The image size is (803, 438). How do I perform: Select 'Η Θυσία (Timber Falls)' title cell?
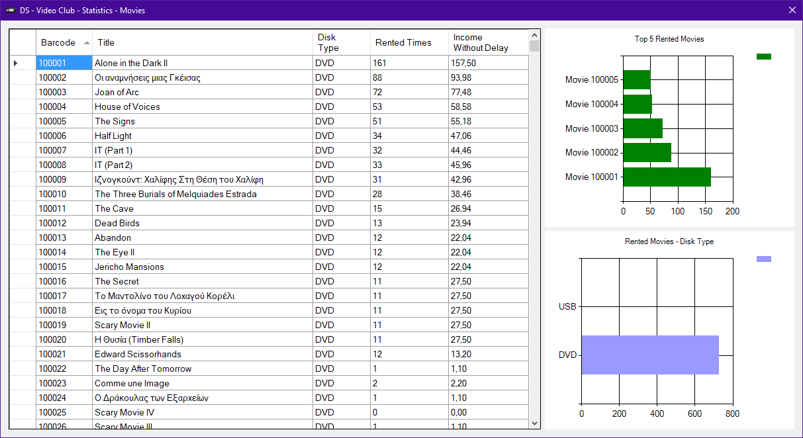[203, 339]
